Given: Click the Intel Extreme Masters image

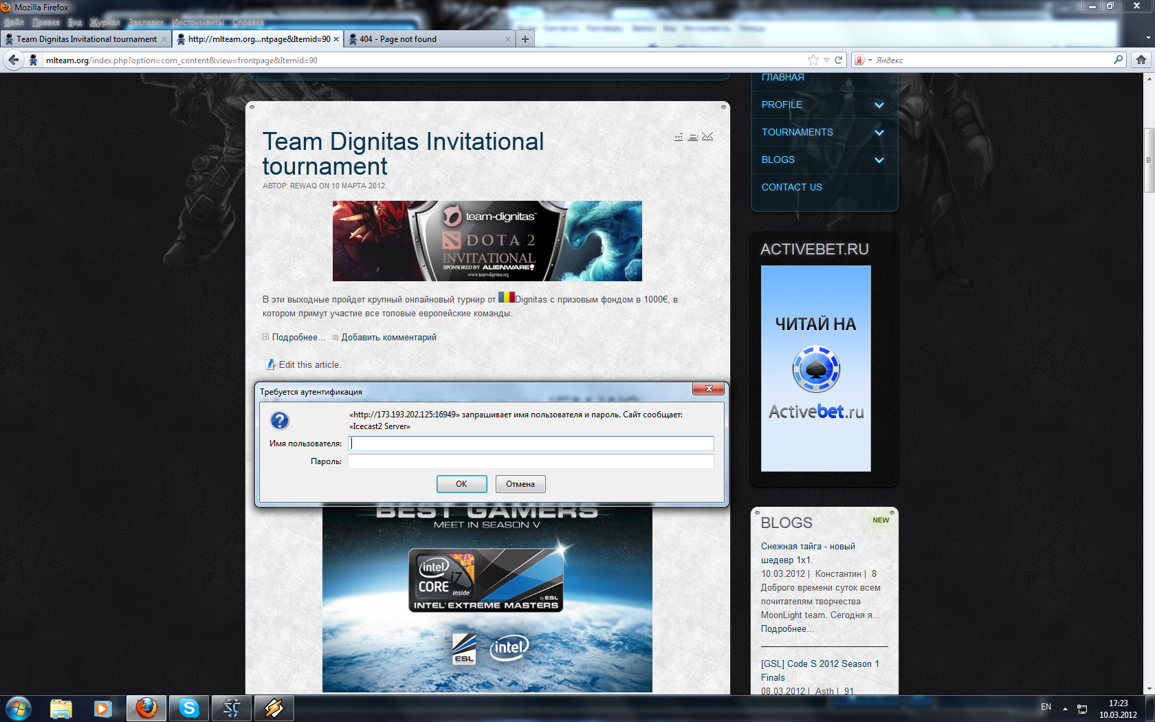Looking at the screenshot, I should [x=487, y=599].
